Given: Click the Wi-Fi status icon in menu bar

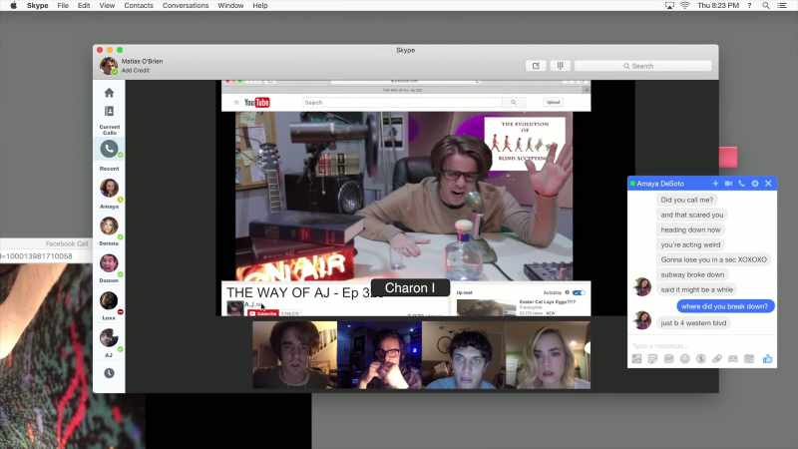Looking at the screenshot, I should [685, 6].
